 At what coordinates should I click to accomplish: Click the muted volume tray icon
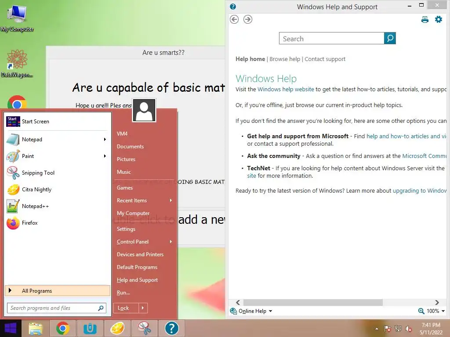(409, 329)
